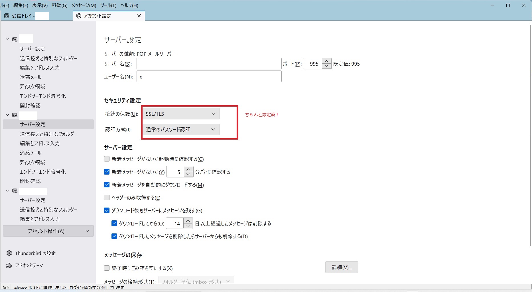Viewport: 532px width, 292px height.
Task: Click the Add-ons and Themes puzzle icon
Action: (x=9, y=265)
